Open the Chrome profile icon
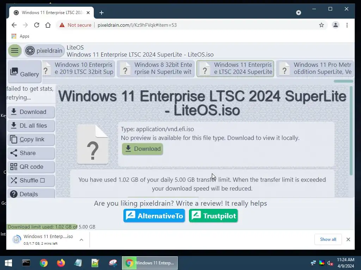 (336, 25)
